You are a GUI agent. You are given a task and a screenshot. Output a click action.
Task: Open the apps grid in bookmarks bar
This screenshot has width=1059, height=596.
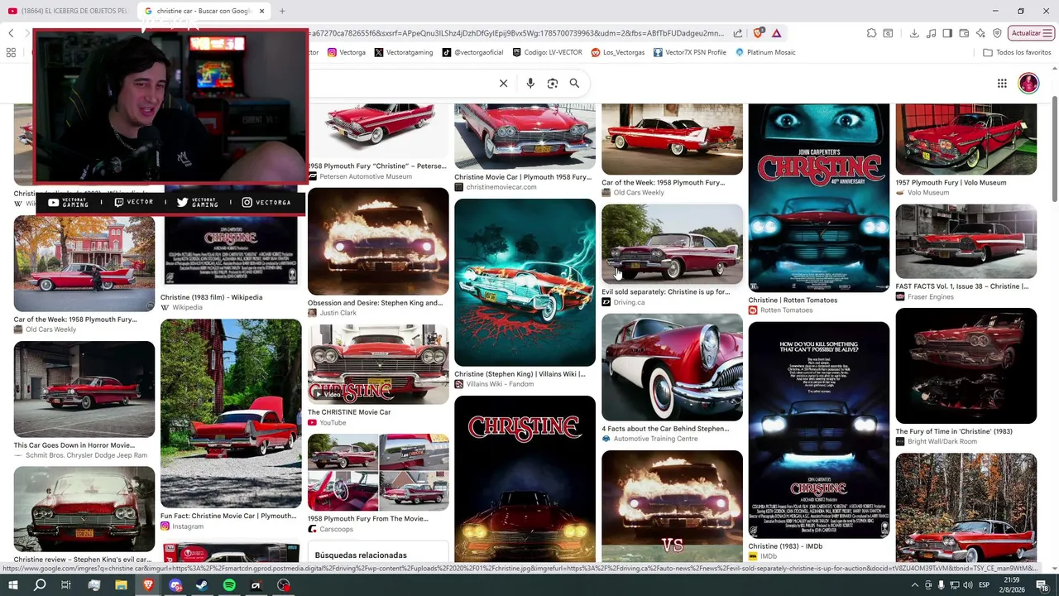pos(11,52)
